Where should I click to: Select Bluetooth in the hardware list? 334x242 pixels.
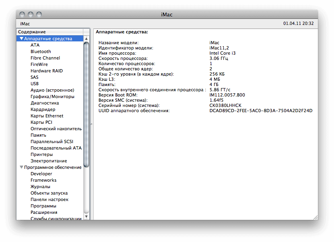[41, 51]
